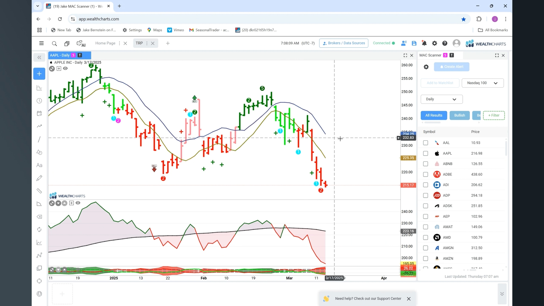Open the clock/time tool in sidebar

click(39, 101)
